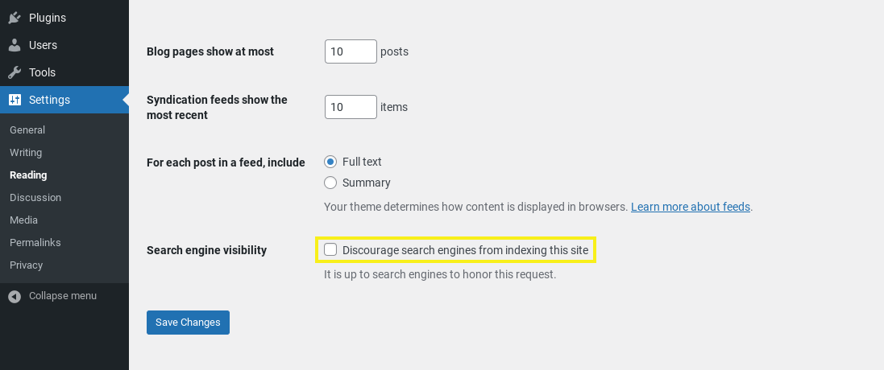This screenshot has width=884, height=370.
Task: Open Discussion settings submenu item
Action: coord(35,198)
